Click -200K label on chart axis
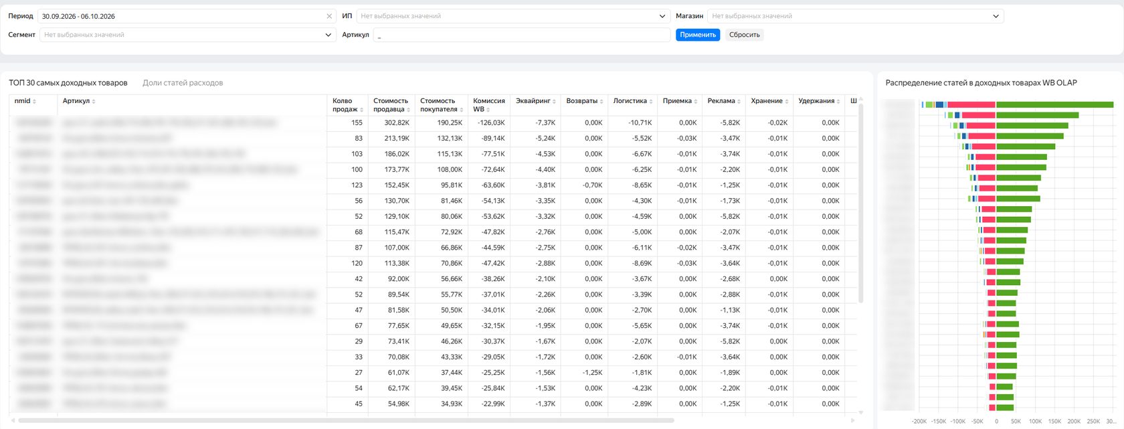This screenshot has width=1124, height=429. click(919, 422)
